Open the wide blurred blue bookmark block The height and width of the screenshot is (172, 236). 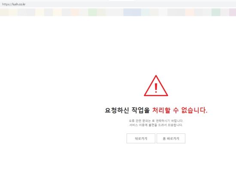[x=132, y=12]
